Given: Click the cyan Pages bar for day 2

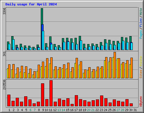Looking at the screenshot, I should click(x=13, y=45).
